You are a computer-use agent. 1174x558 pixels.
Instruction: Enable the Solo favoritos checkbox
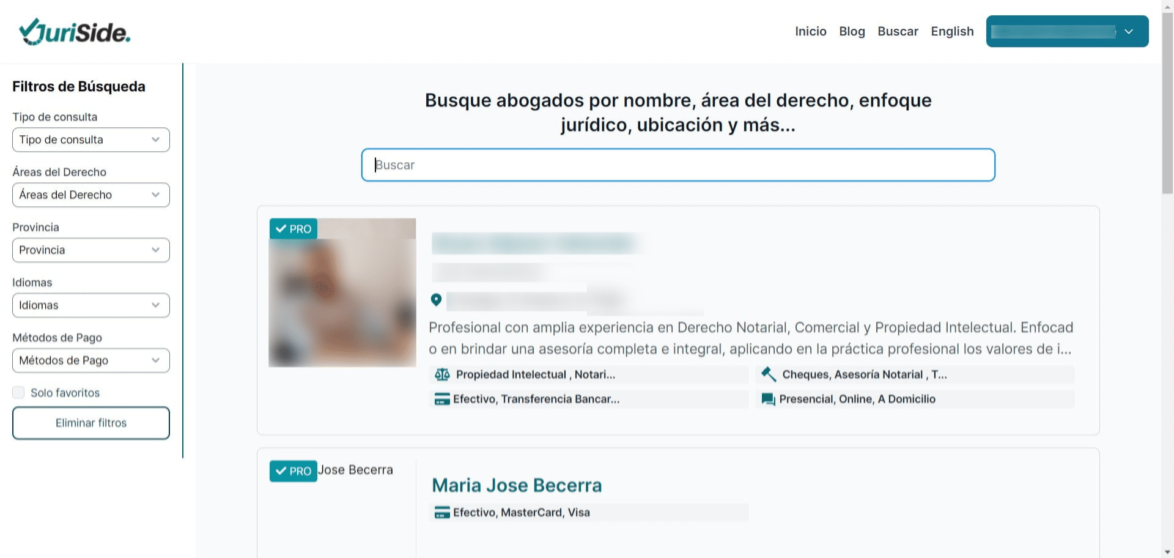pos(18,392)
